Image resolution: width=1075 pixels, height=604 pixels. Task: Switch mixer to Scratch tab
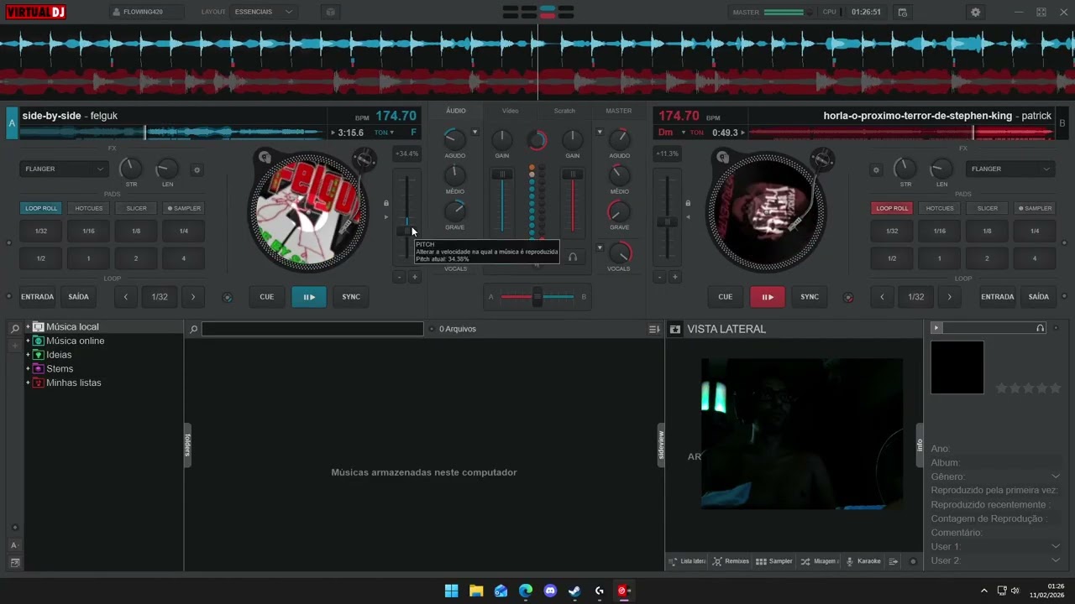point(564,111)
